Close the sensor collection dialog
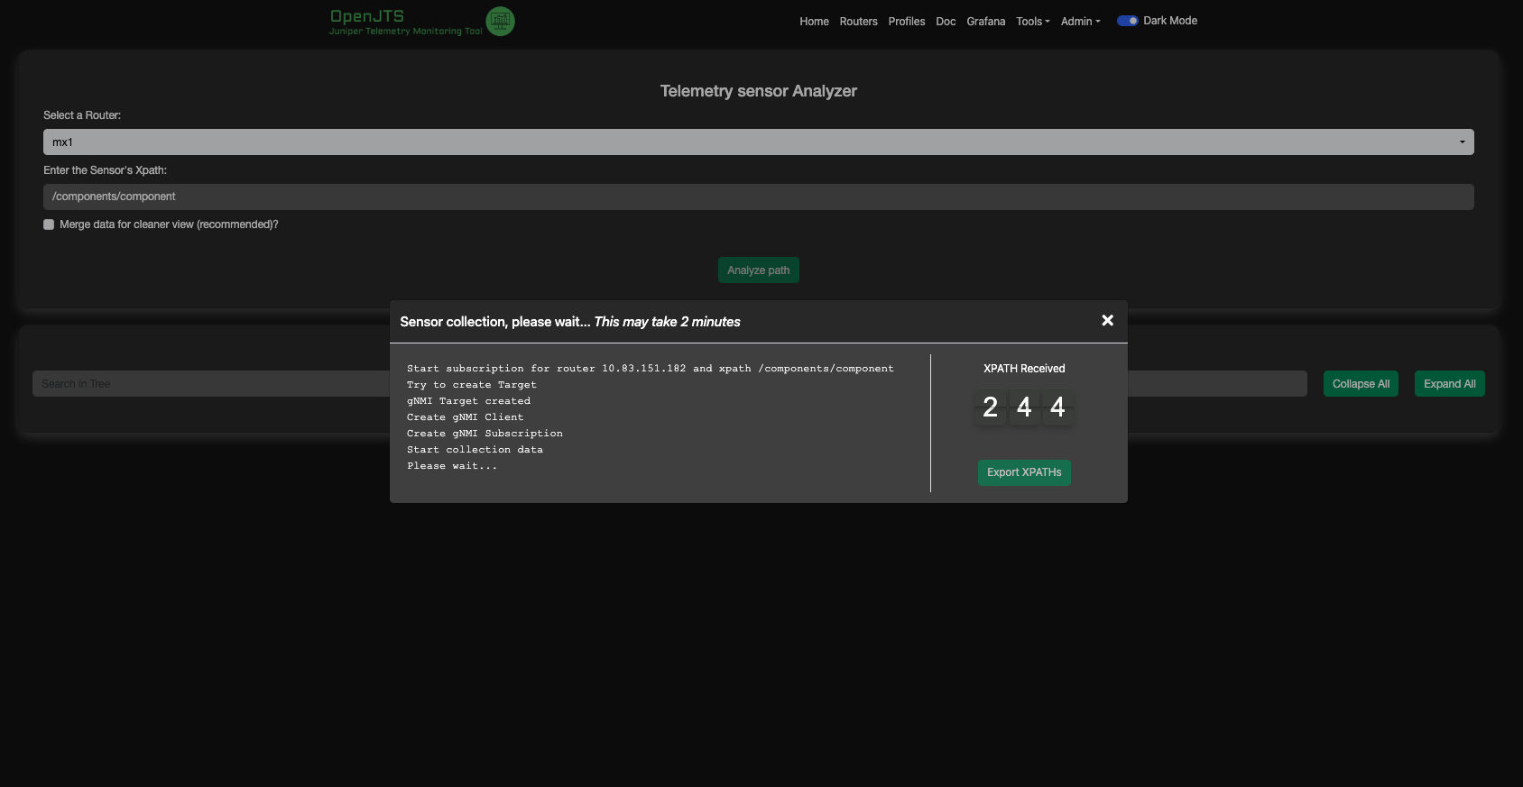 coord(1107,320)
